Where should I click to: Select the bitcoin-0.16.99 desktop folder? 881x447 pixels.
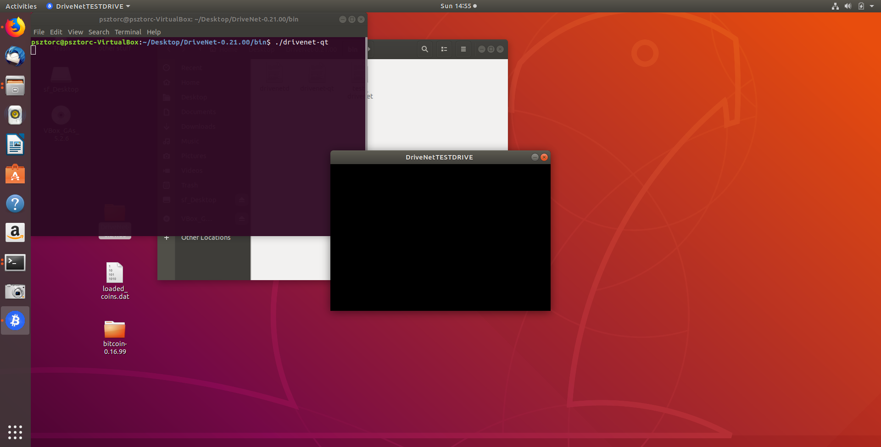tap(115, 337)
